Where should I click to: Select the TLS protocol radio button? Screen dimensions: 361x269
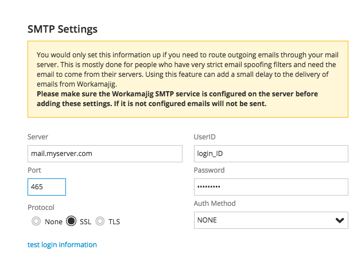click(100, 221)
